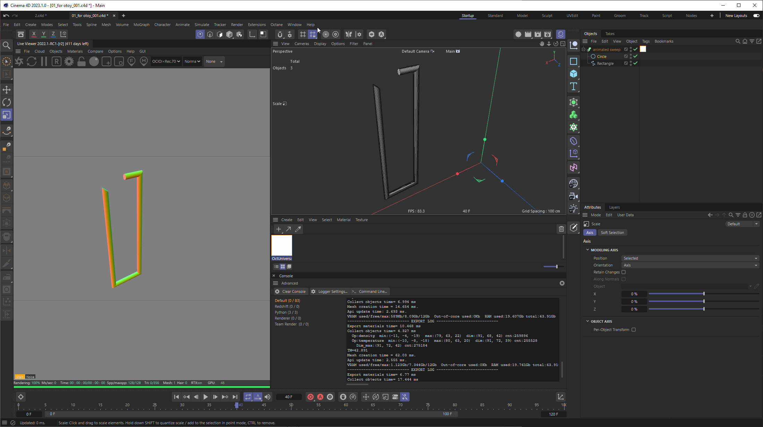The width and height of the screenshot is (763, 427).
Task: Open the OCIO Rec.709 dropdown
Action: [166, 61]
